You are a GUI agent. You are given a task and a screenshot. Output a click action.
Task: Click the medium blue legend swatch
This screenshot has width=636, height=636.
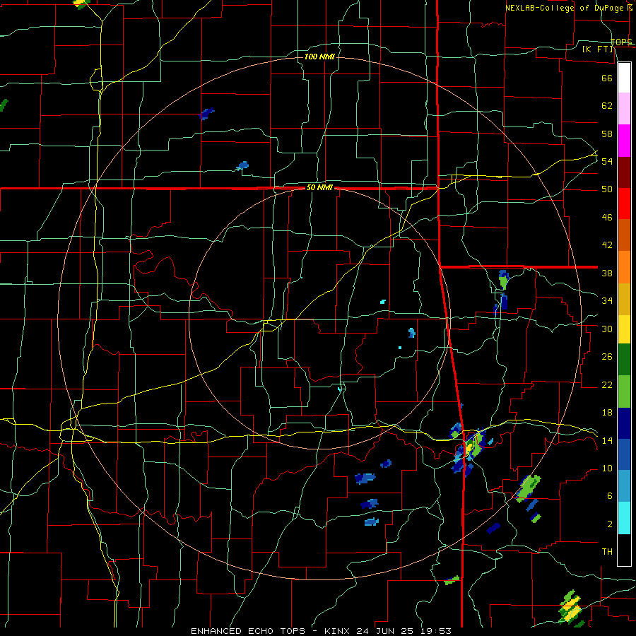(624, 454)
